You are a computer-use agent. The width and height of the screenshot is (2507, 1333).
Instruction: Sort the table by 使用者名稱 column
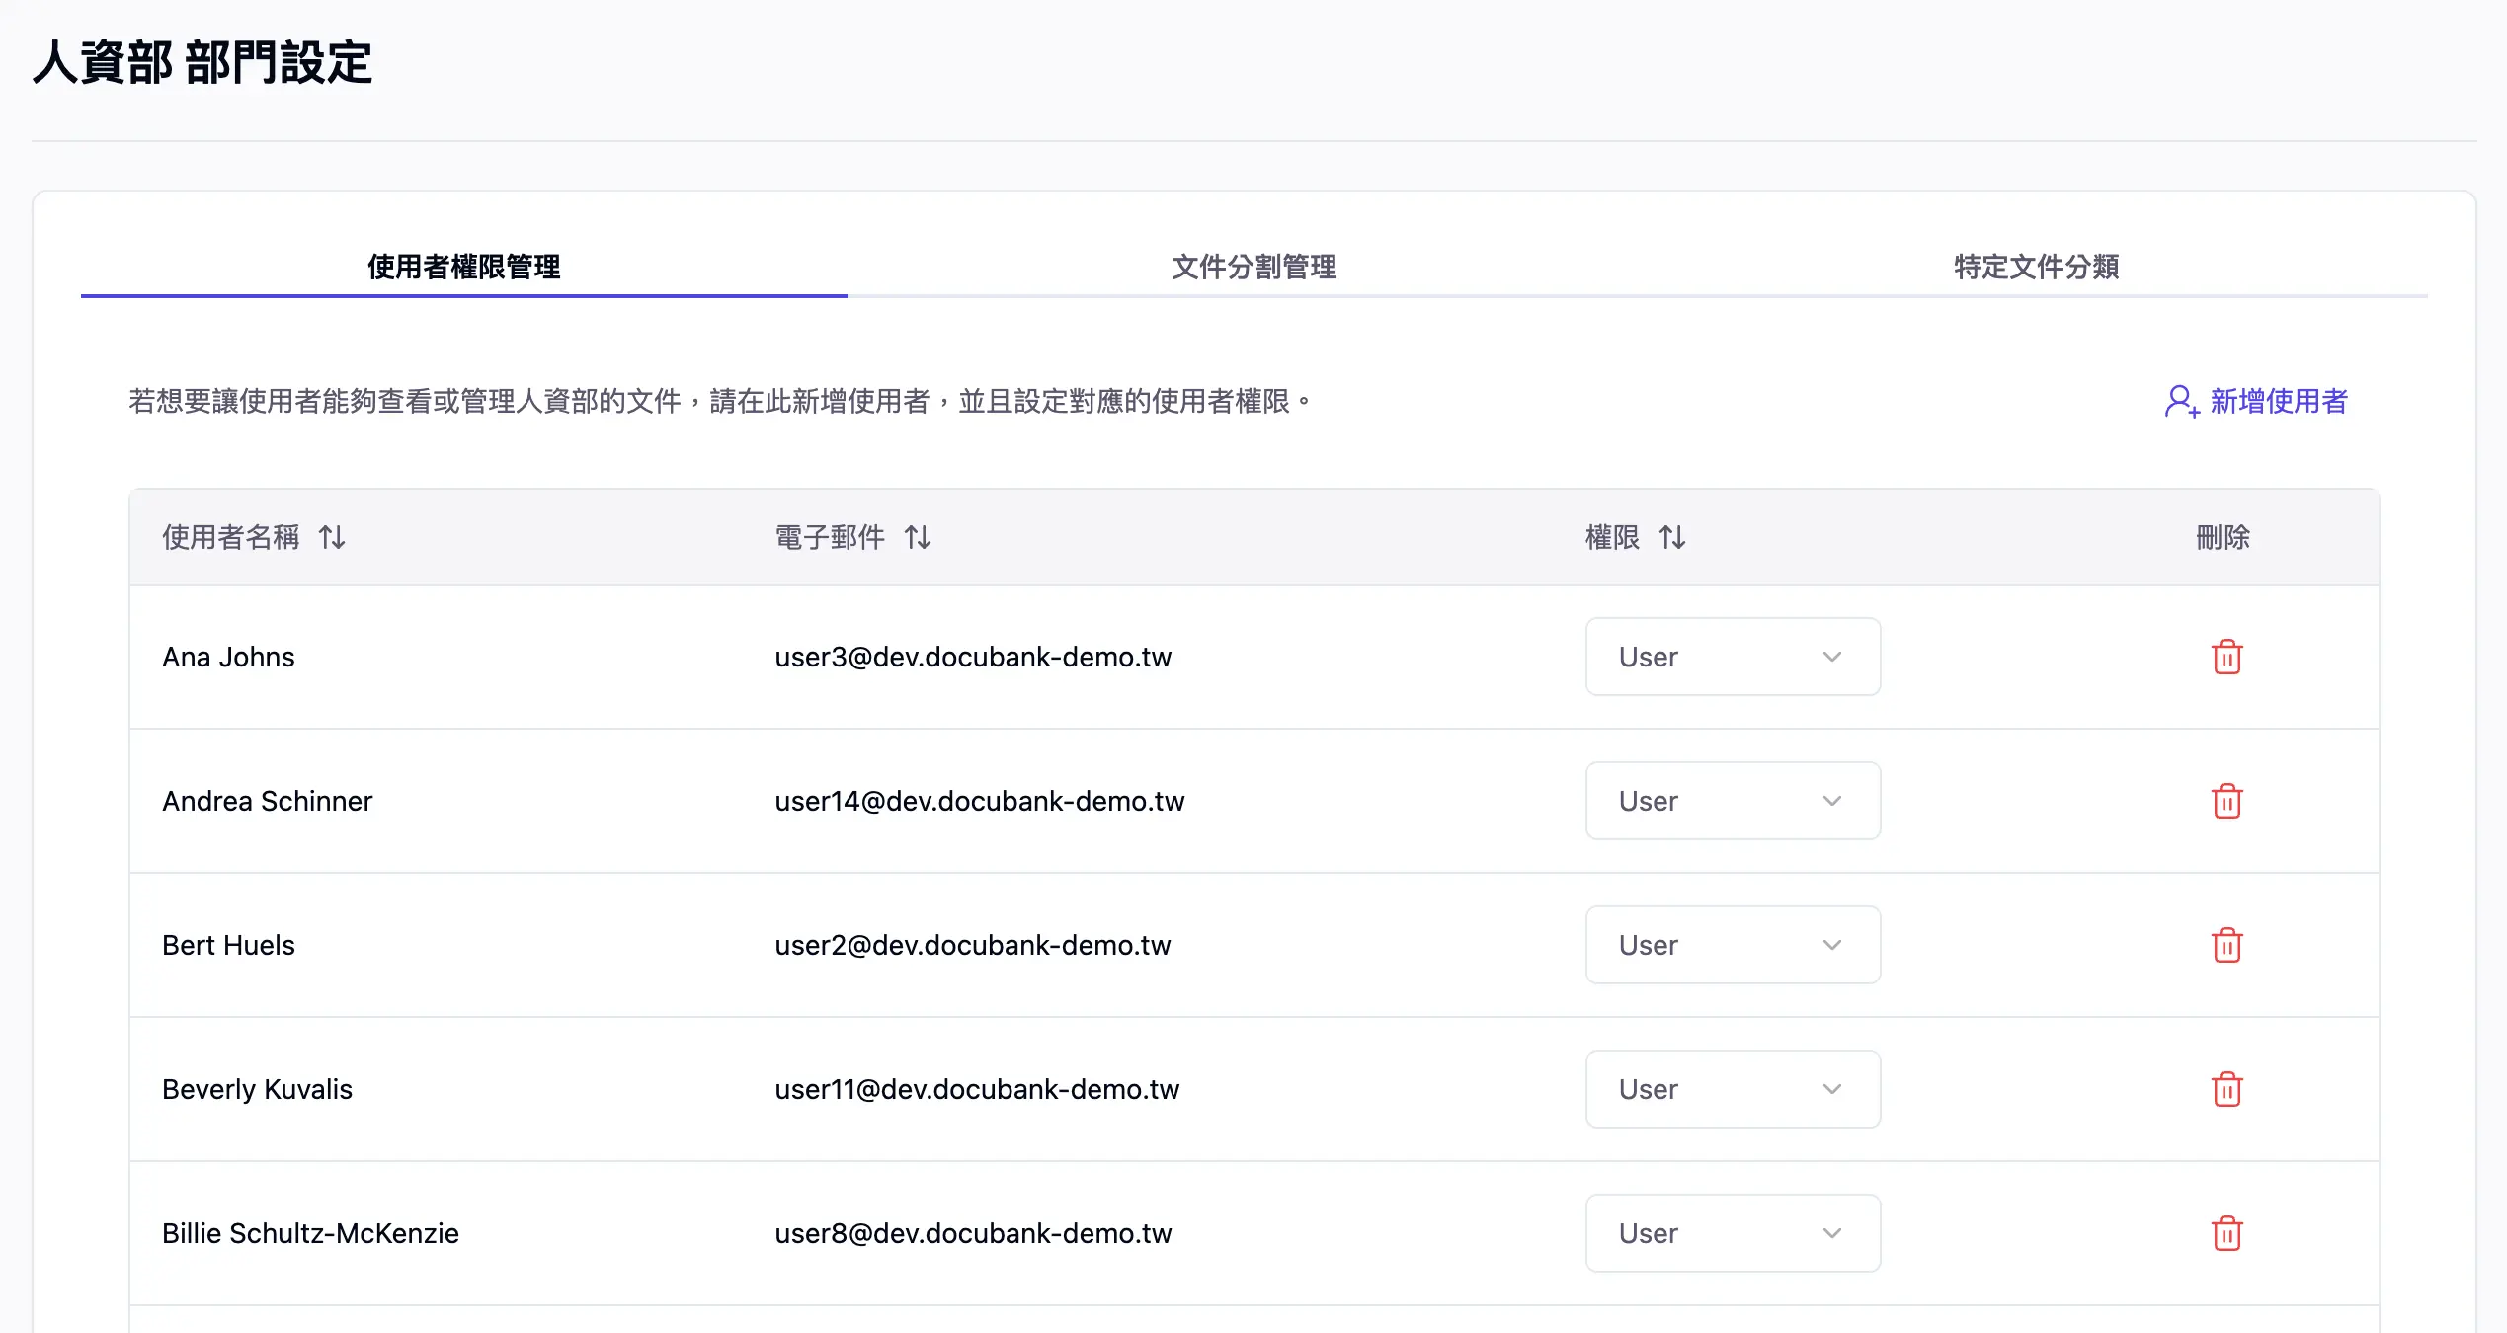(331, 537)
